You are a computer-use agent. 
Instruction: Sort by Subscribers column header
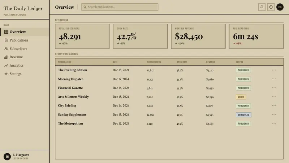pyautogui.click(x=154, y=62)
